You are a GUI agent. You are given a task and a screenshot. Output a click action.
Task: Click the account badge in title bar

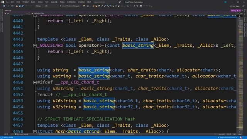point(225,2)
